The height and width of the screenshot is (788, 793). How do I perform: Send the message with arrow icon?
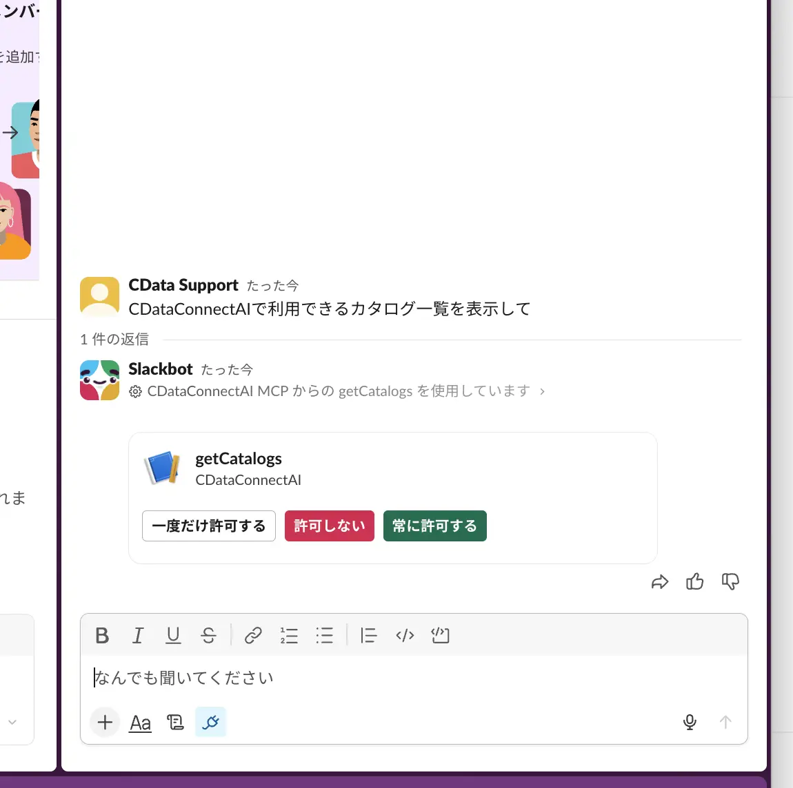(x=725, y=723)
